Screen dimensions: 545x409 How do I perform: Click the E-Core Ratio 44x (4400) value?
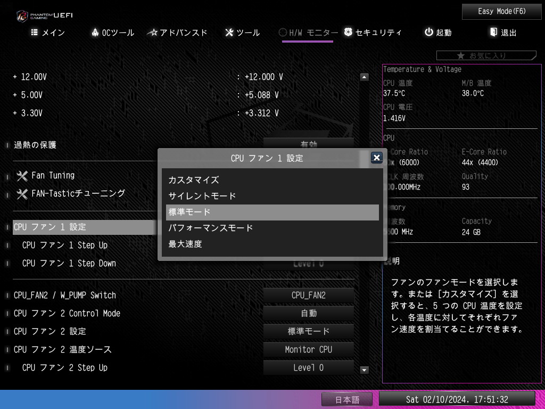click(x=480, y=162)
